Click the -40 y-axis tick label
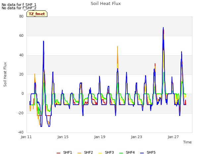212x159 pixels. click(21, 132)
